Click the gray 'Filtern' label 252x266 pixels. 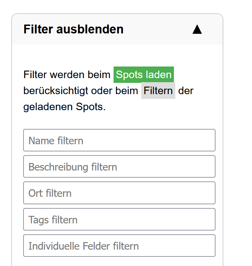[x=158, y=91]
